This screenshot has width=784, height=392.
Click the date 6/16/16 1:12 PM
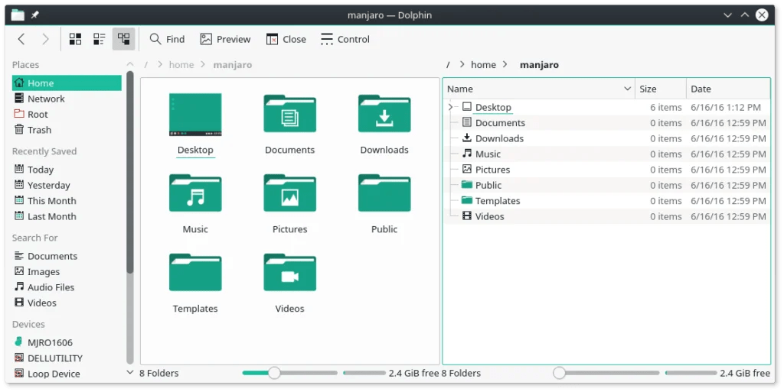(x=726, y=107)
